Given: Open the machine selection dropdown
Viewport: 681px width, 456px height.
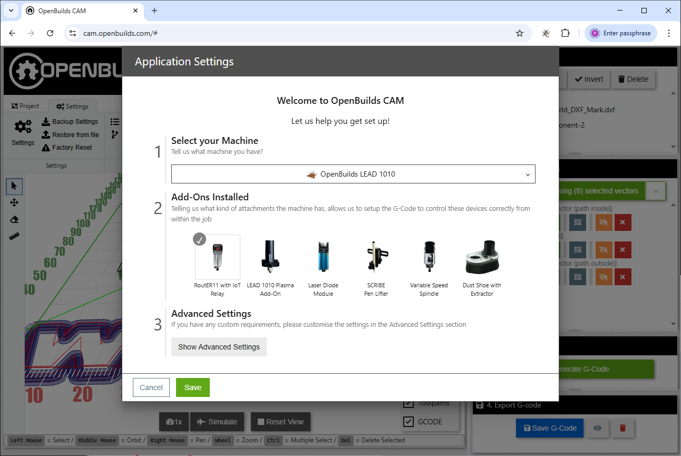Looking at the screenshot, I should 353,174.
